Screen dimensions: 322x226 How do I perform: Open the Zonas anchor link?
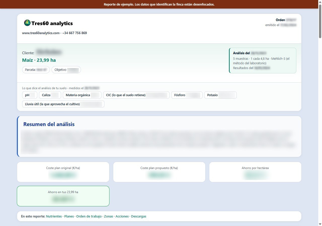108,216
